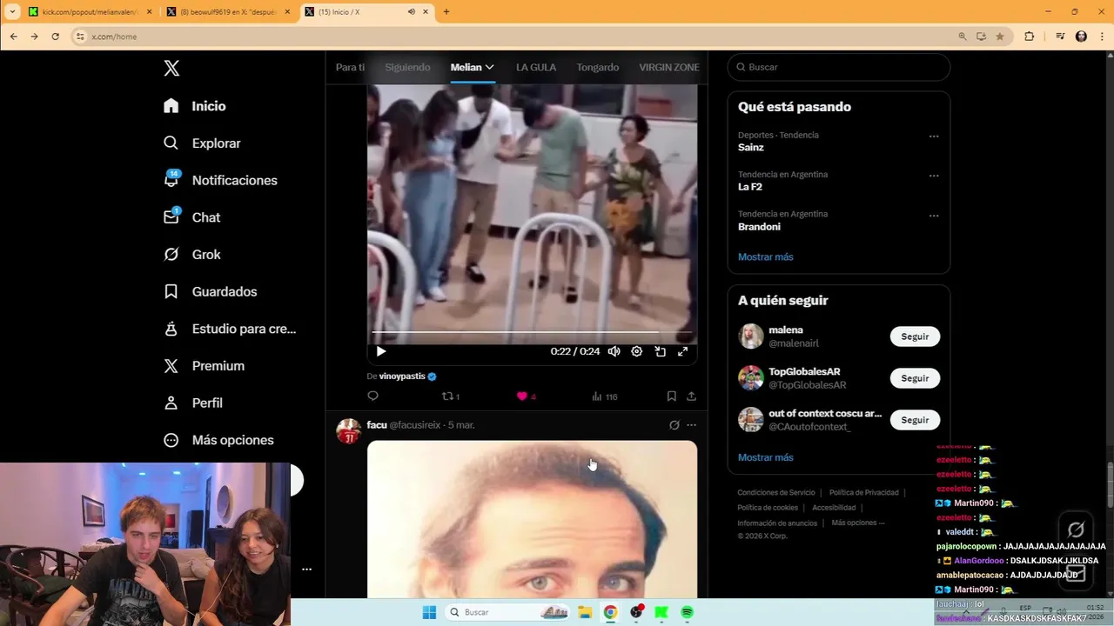Open Explorar search page

(x=202, y=143)
